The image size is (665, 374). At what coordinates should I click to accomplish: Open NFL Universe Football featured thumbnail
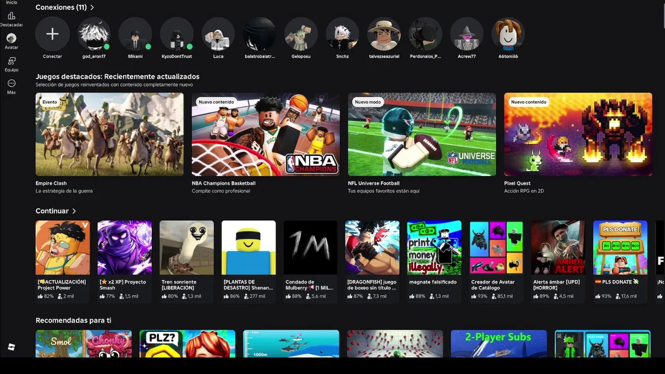[x=422, y=135]
